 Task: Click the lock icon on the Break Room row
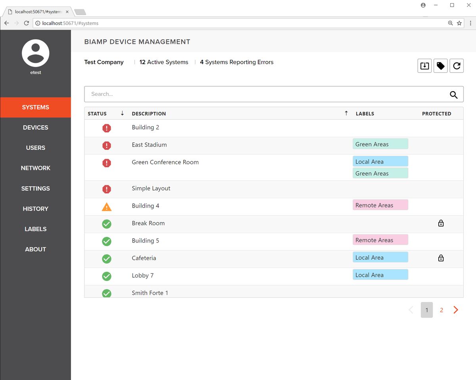coord(441,223)
